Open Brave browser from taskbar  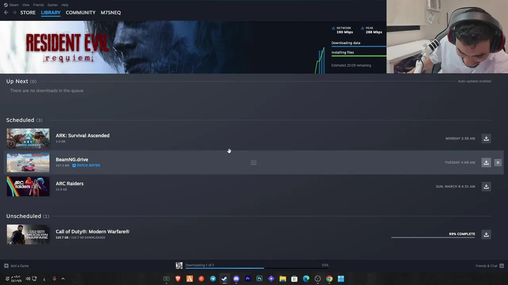click(x=178, y=279)
